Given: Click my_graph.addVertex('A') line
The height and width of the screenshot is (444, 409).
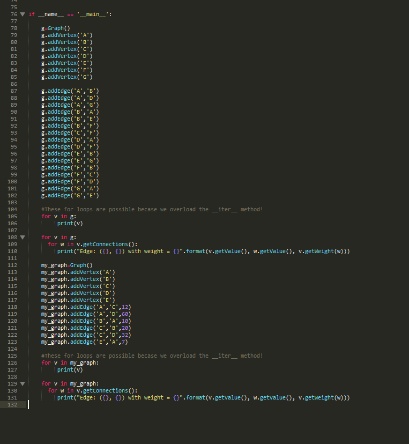Looking at the screenshot, I should click(x=78, y=272).
